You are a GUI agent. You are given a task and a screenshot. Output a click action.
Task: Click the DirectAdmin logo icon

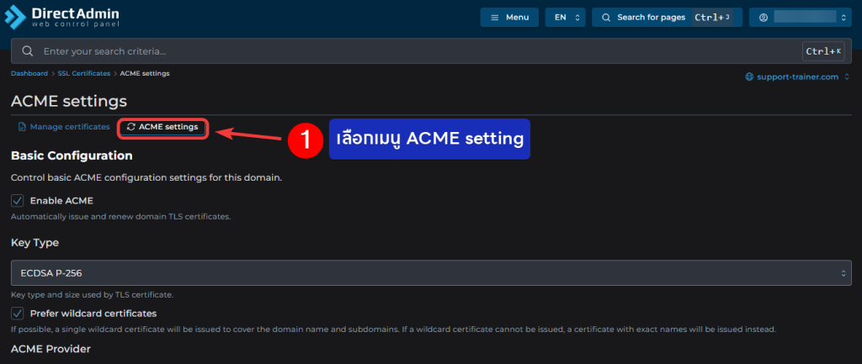15,17
